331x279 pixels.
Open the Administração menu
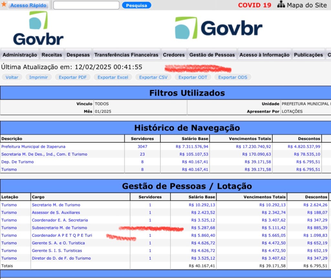(20, 55)
